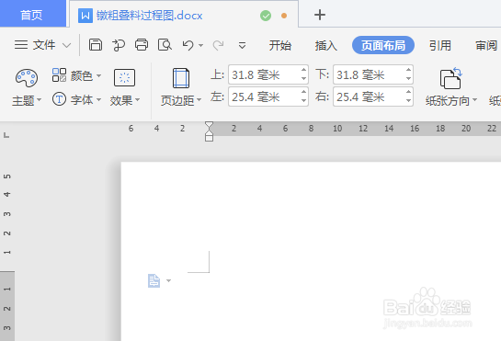Expand the 纸张方向 dropdown arrow
501x341 pixels.
pyautogui.click(x=474, y=100)
